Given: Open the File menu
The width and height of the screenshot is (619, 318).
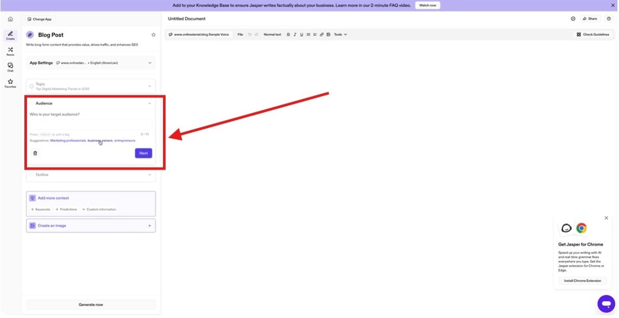Looking at the screenshot, I should click(x=240, y=34).
